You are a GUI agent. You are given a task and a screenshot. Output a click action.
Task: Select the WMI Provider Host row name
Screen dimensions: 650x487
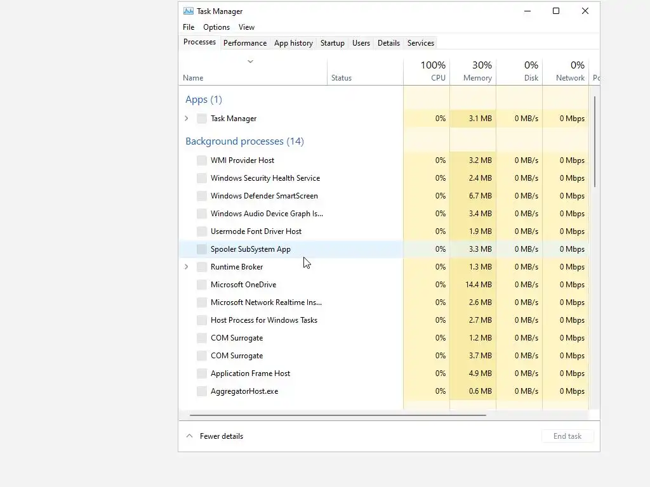point(242,160)
